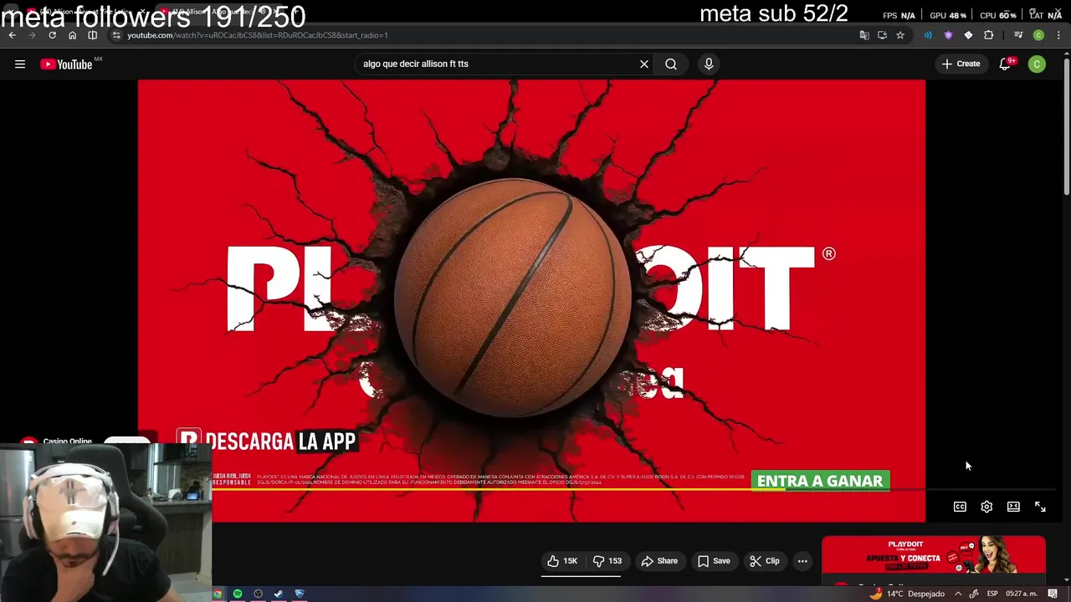
Task: Open the browser home button
Action: pos(72,35)
